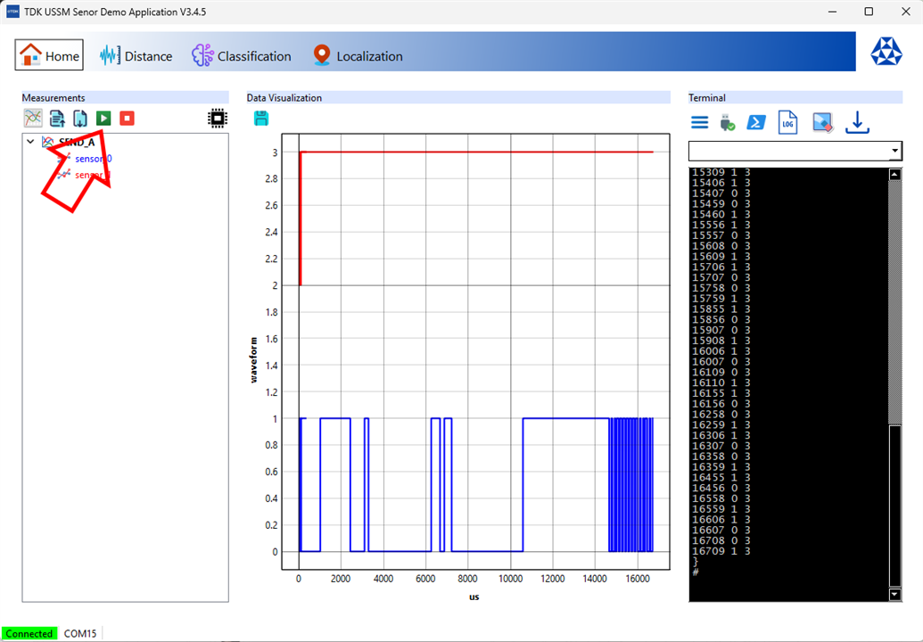Open the Classification tab

click(x=242, y=56)
